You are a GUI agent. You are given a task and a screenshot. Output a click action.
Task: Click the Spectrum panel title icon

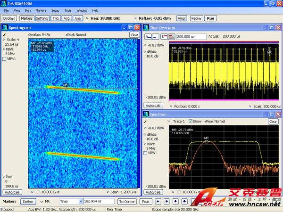click(146, 114)
